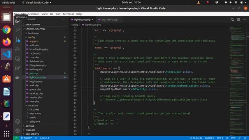The width and height of the screenshot is (249, 140).
Task: Launch Google Chrome from the dock
Action: pyautogui.click(x=7, y=30)
